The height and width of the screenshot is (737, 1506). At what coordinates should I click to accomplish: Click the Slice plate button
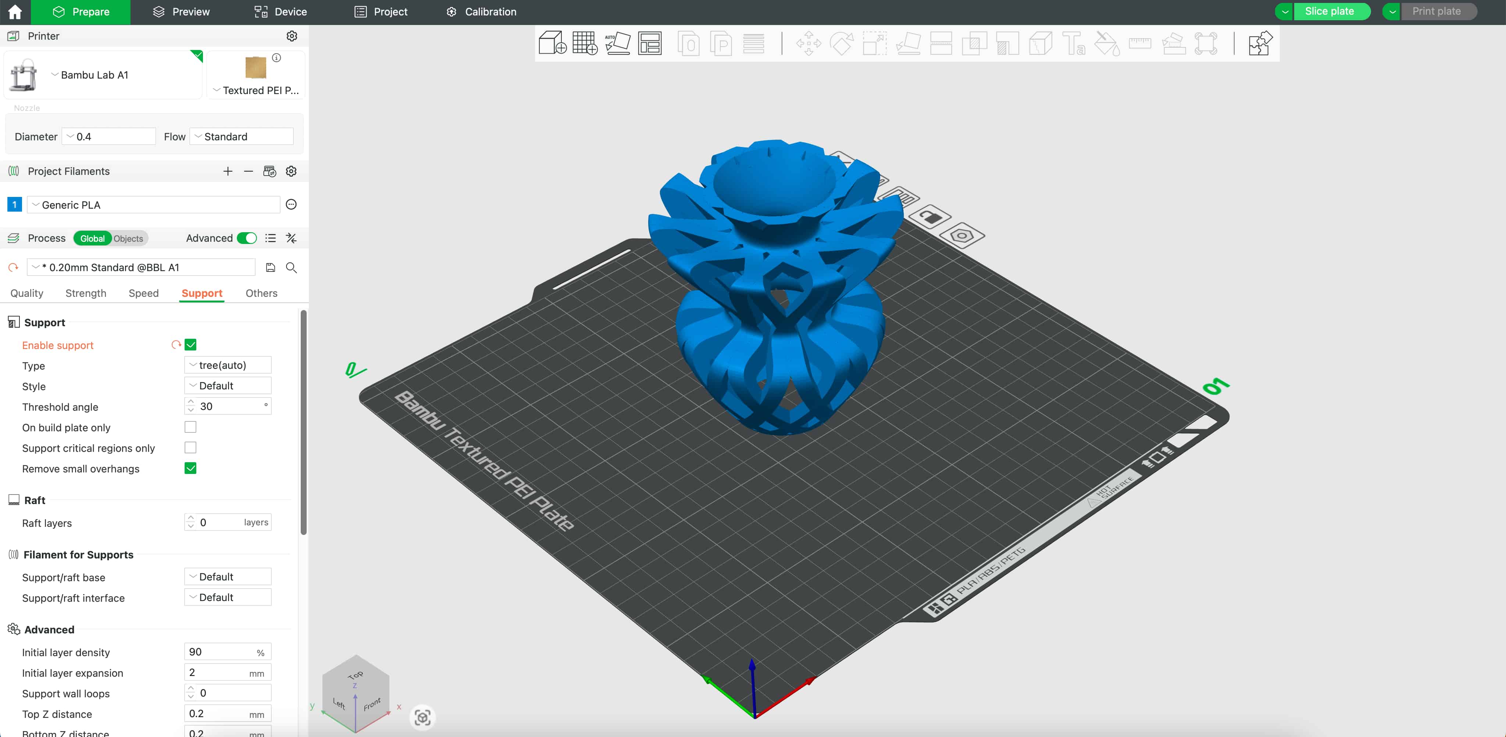click(x=1332, y=12)
